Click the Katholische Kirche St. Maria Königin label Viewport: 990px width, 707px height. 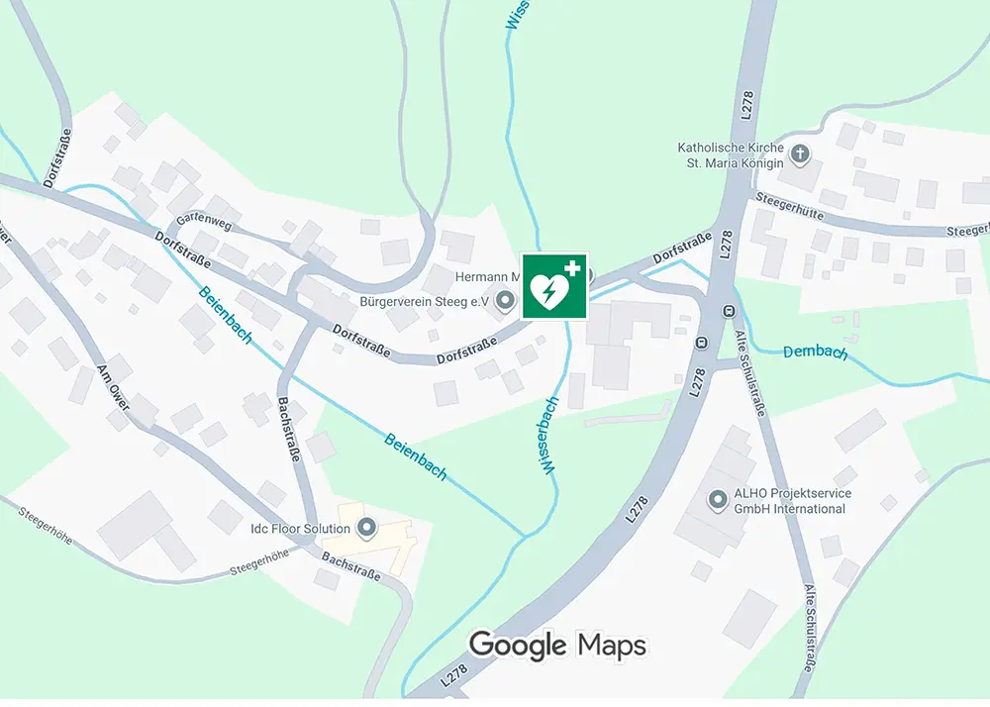pyautogui.click(x=730, y=155)
